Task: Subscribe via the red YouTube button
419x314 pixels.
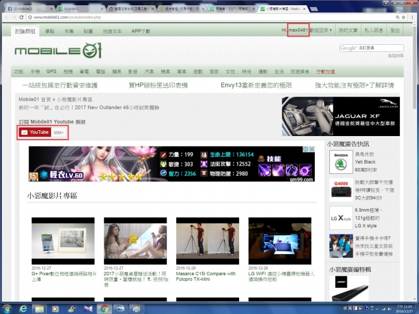Action: pos(35,132)
